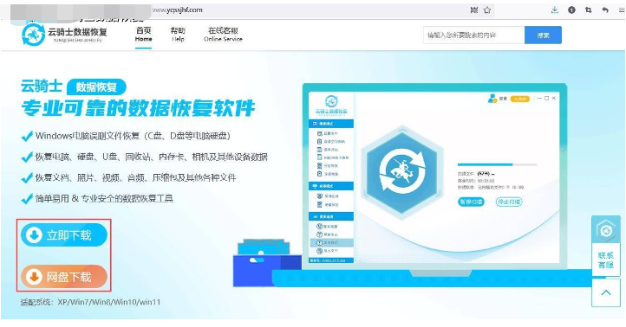The height and width of the screenshot is (327, 626).
Task: Open 在线客服 Online Service
Action: tap(223, 35)
